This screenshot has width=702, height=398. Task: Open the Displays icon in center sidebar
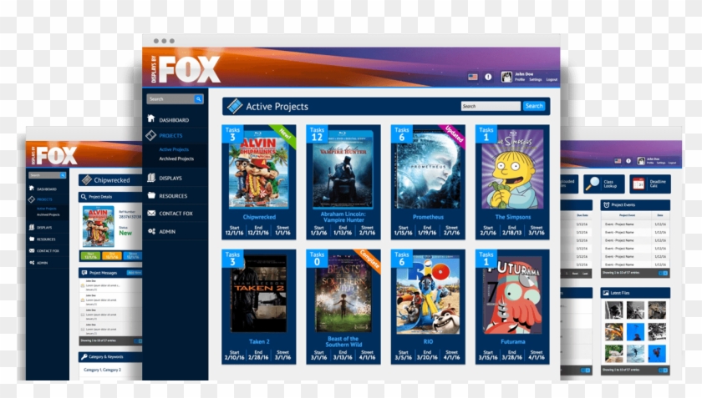pos(151,178)
